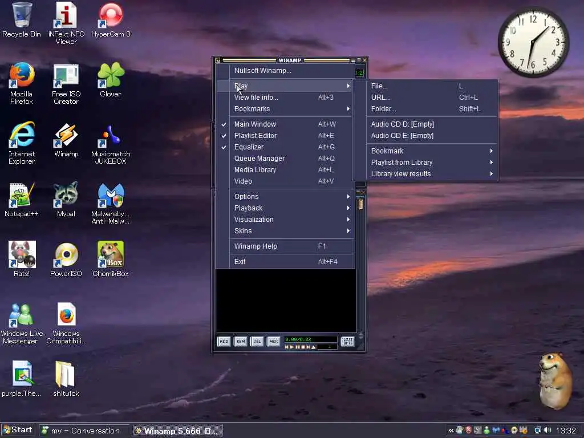Select the Free ISO Creator icon
584x438 pixels.
pos(66,83)
